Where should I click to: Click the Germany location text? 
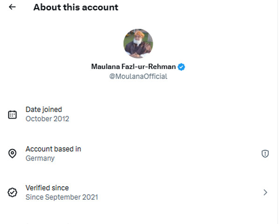tap(40, 158)
